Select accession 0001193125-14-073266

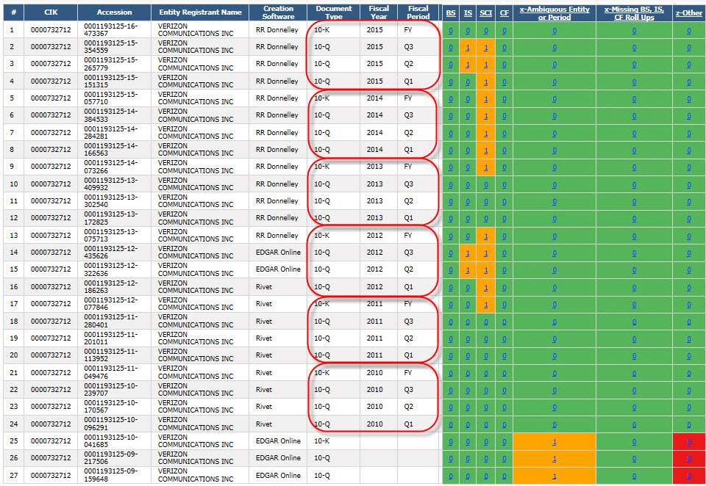pos(111,167)
